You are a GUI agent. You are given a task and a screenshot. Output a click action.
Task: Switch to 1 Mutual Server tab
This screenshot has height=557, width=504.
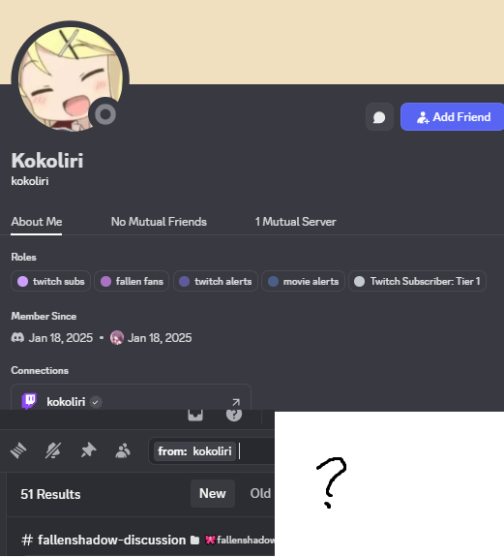(295, 222)
